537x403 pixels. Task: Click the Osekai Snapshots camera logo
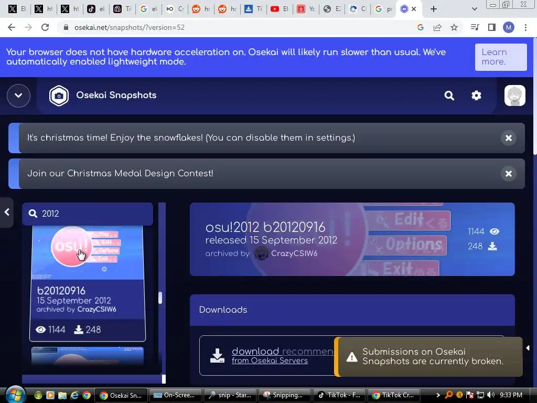59,96
